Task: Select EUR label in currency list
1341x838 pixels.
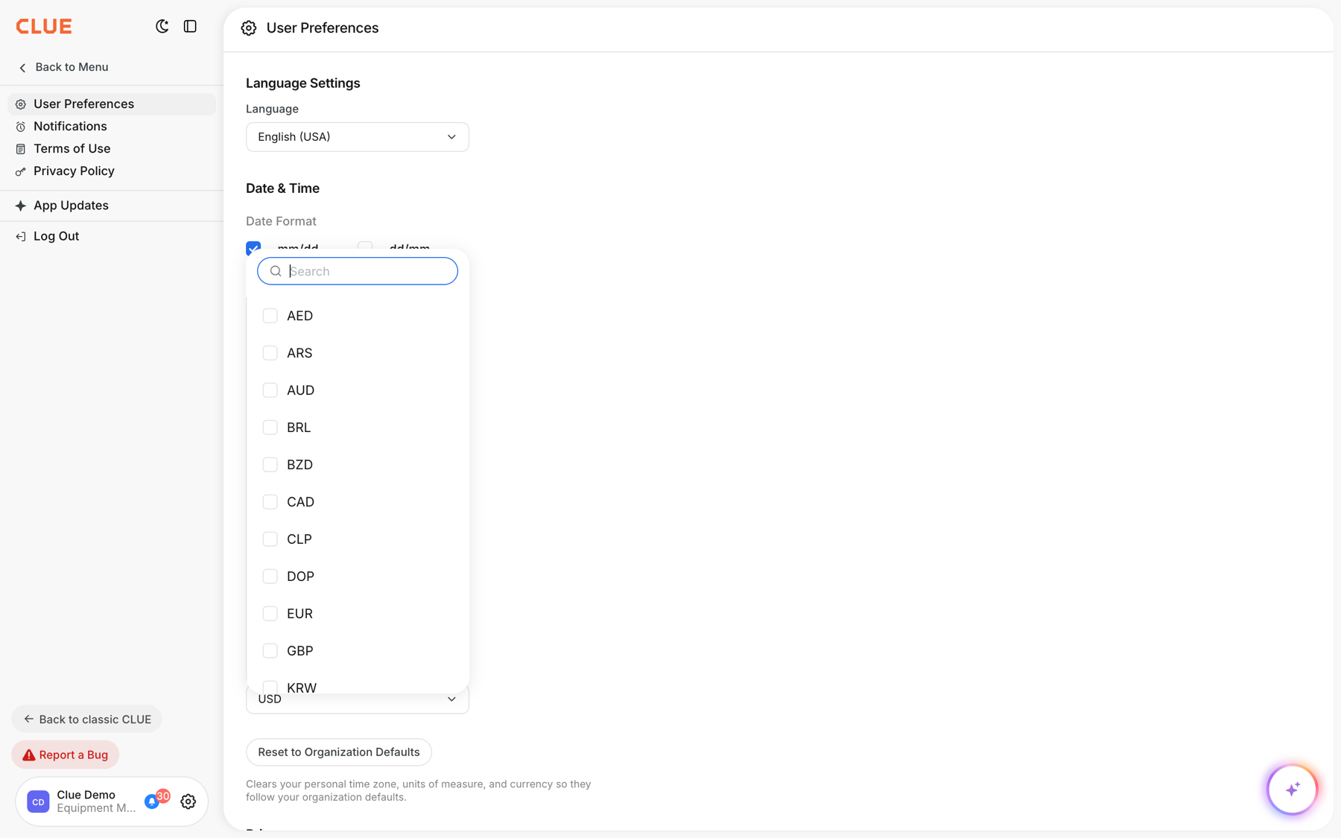Action: click(300, 614)
